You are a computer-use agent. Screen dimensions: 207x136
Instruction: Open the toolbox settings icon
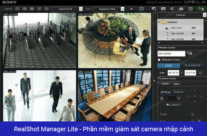(181, 9)
